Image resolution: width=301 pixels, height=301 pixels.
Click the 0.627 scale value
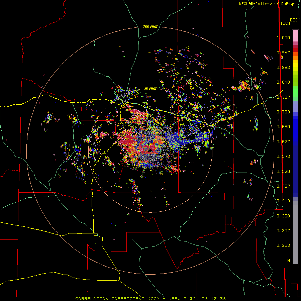[283, 142]
